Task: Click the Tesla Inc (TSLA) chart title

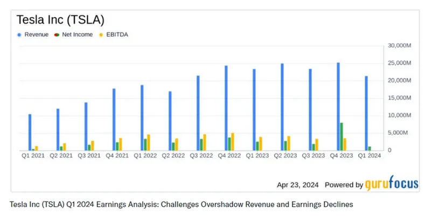Action: [x=60, y=20]
